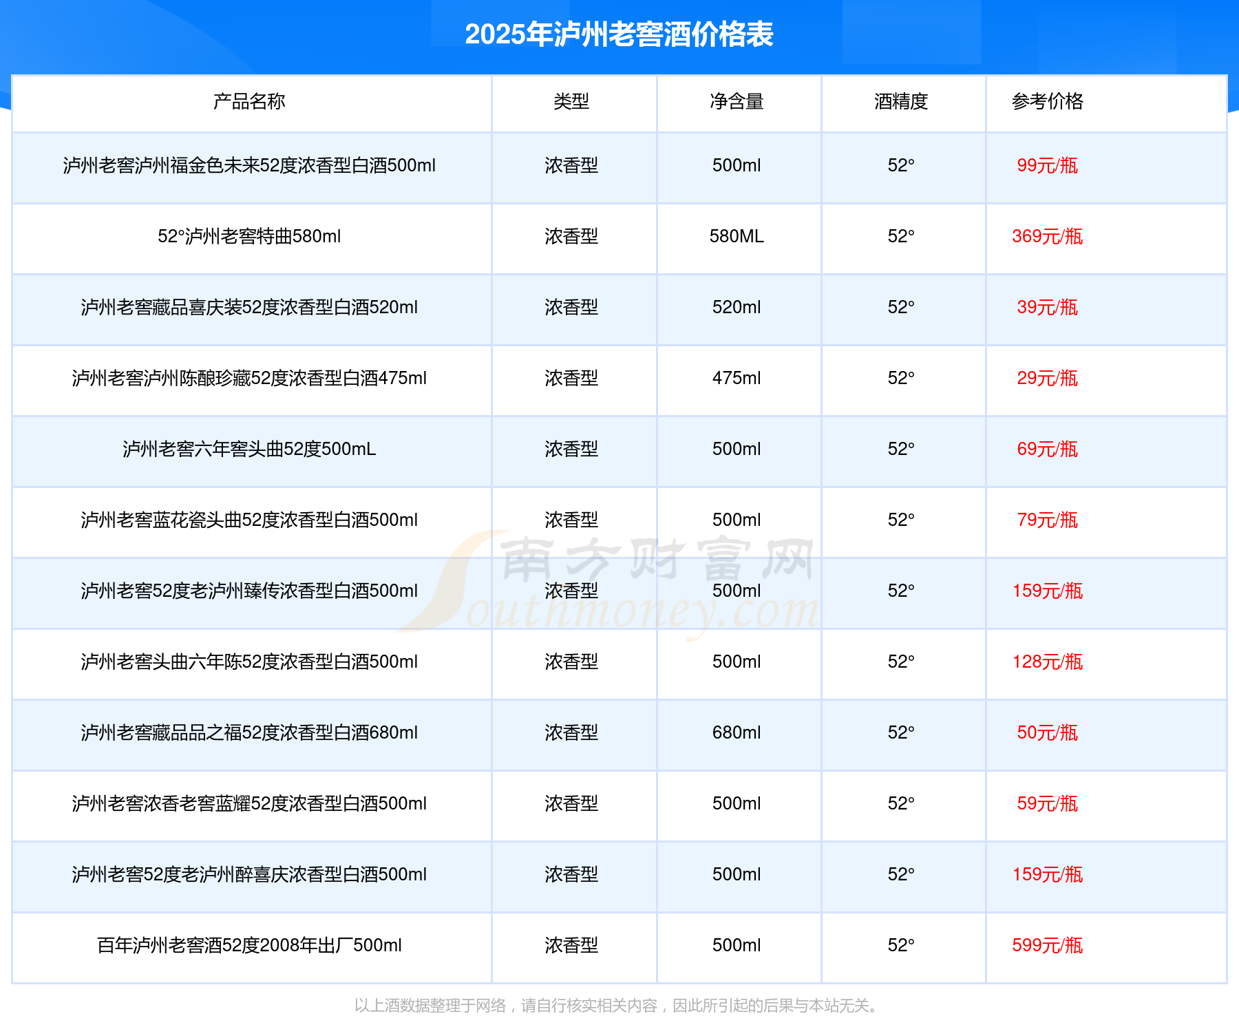Click product name "泸州老窖52度老泸州醉喜庆浓香型白酒500ml"
The height and width of the screenshot is (1016, 1239).
pyautogui.click(x=249, y=875)
